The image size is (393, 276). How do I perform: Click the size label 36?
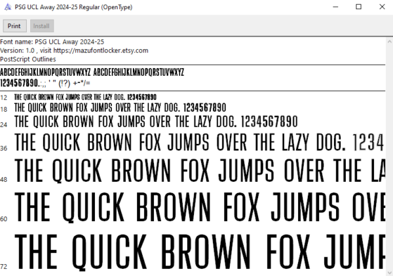(x=4, y=148)
